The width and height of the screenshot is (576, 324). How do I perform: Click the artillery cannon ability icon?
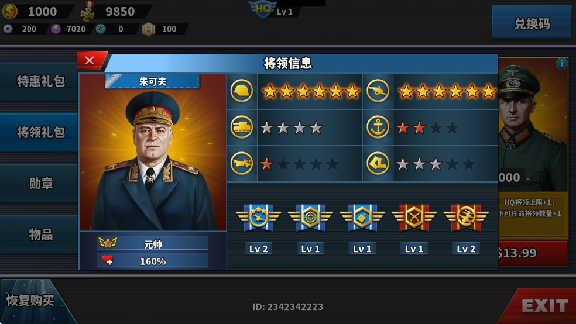378,91
